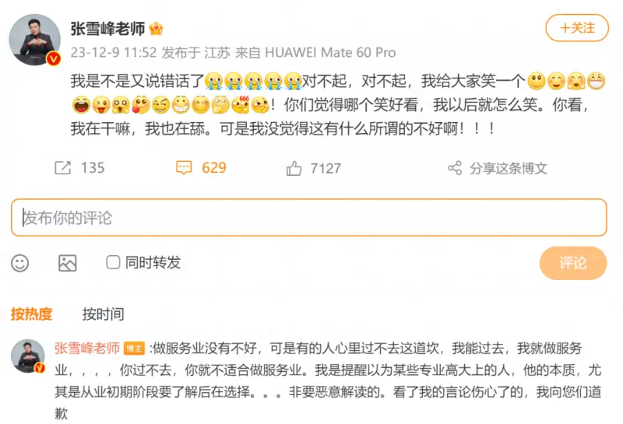This screenshot has height=424, width=623.
Task: Click the image upload icon
Action: (68, 263)
